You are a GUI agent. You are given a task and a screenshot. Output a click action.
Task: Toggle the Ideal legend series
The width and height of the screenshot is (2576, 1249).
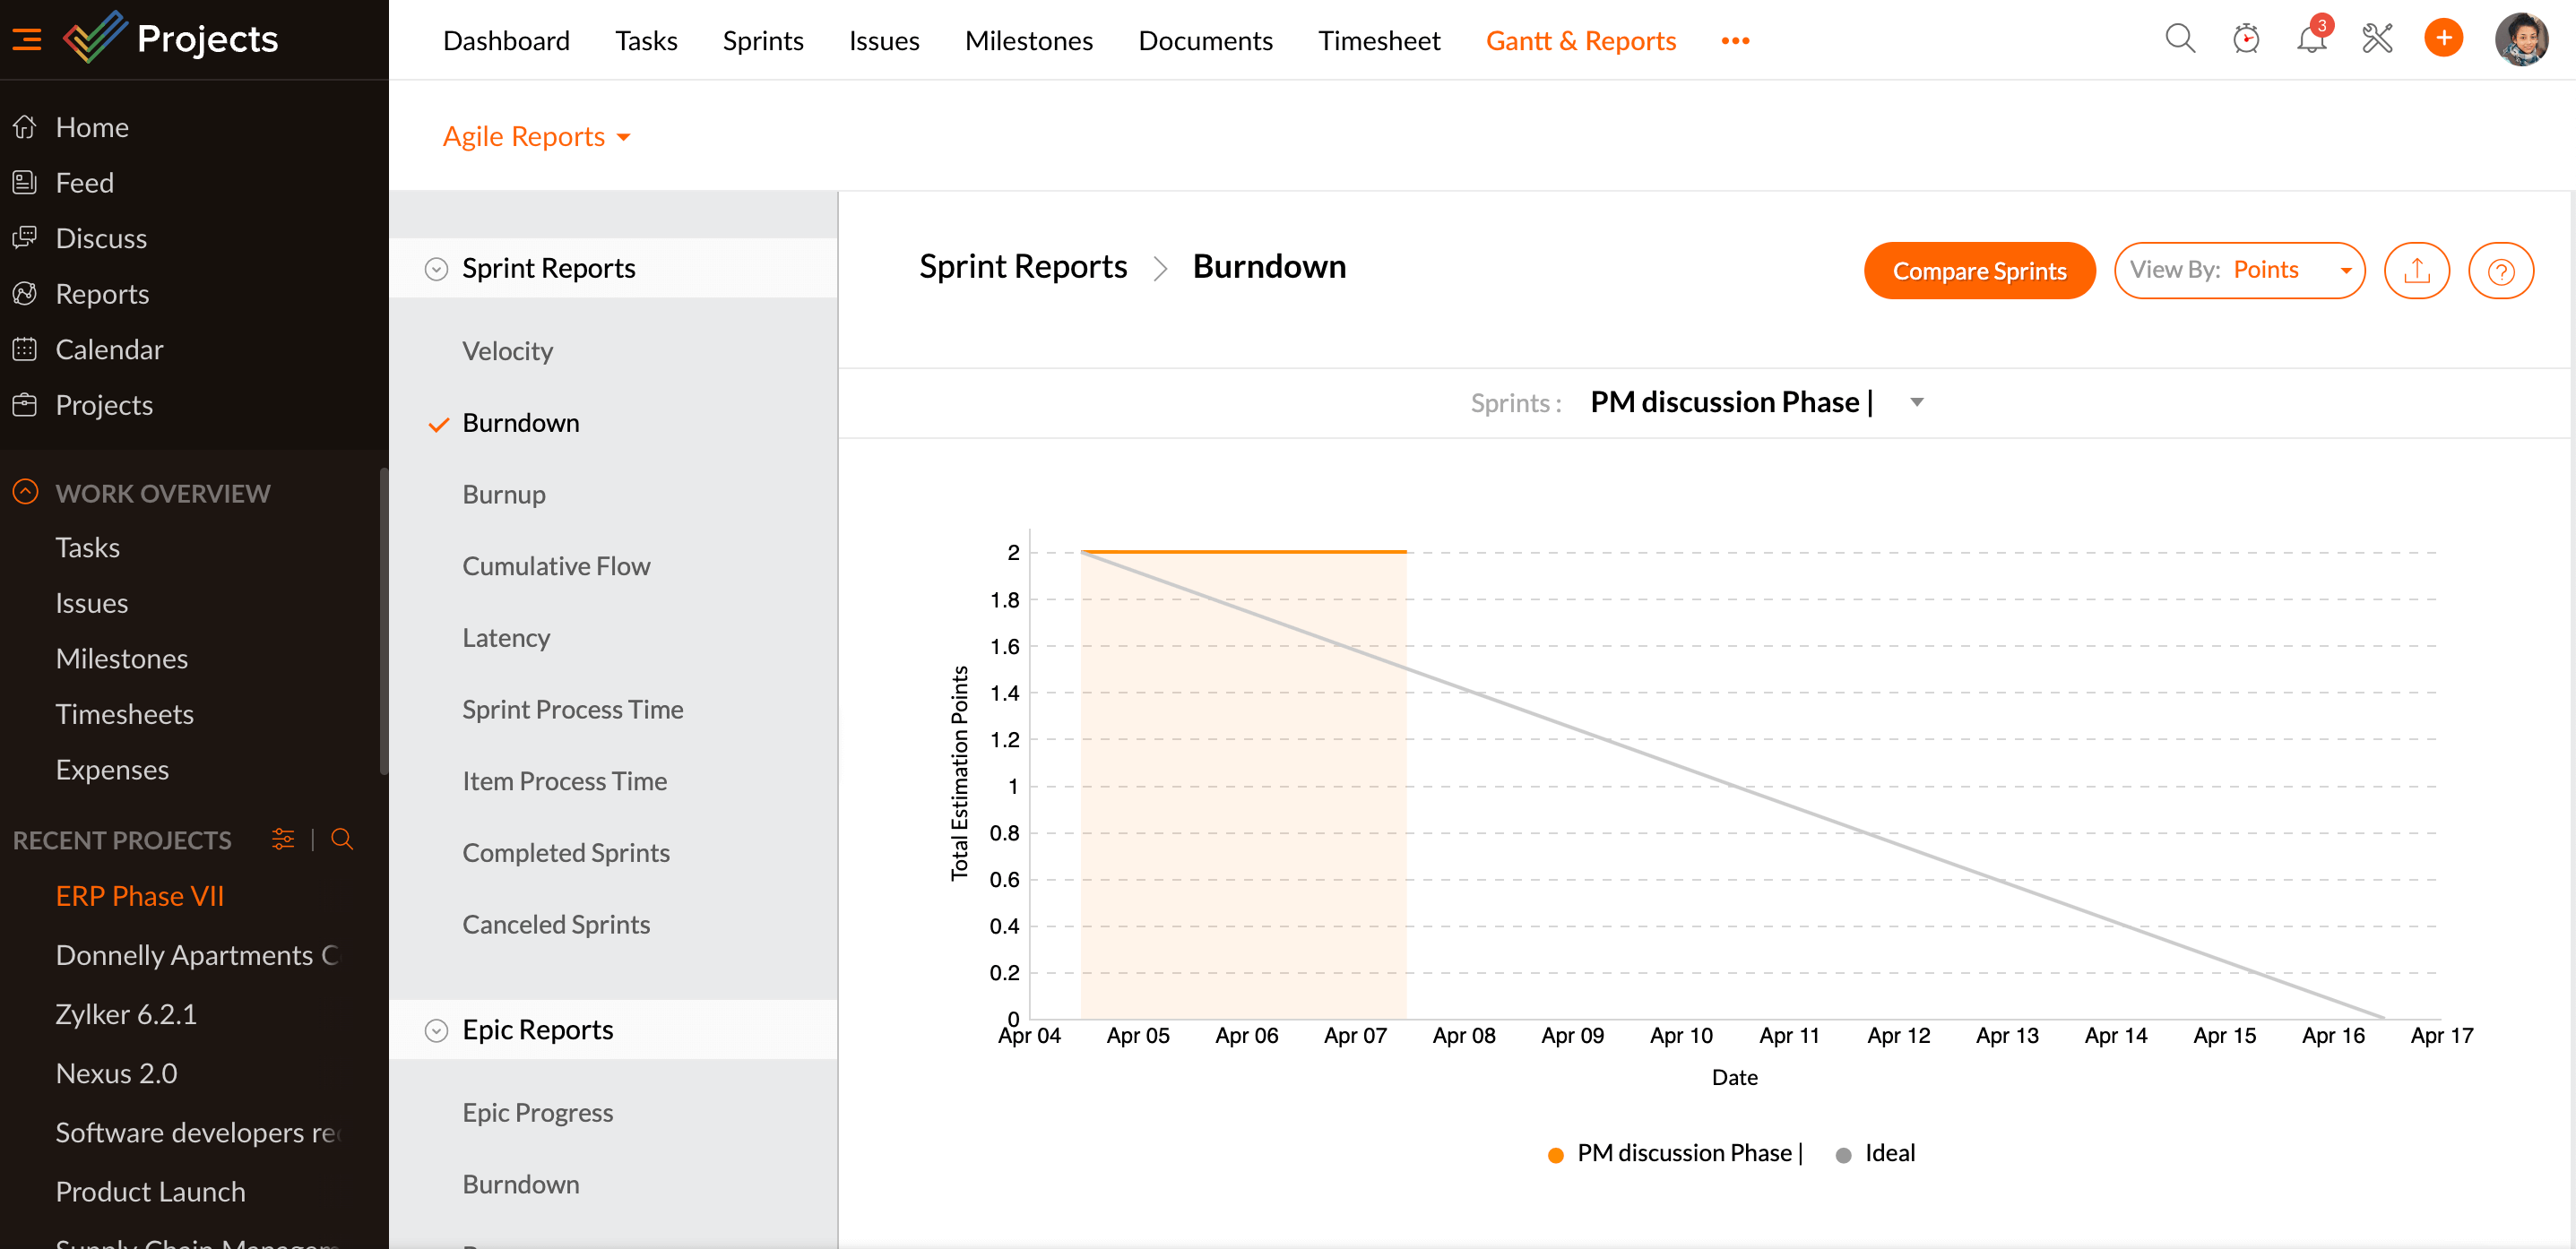[x=1876, y=1153]
